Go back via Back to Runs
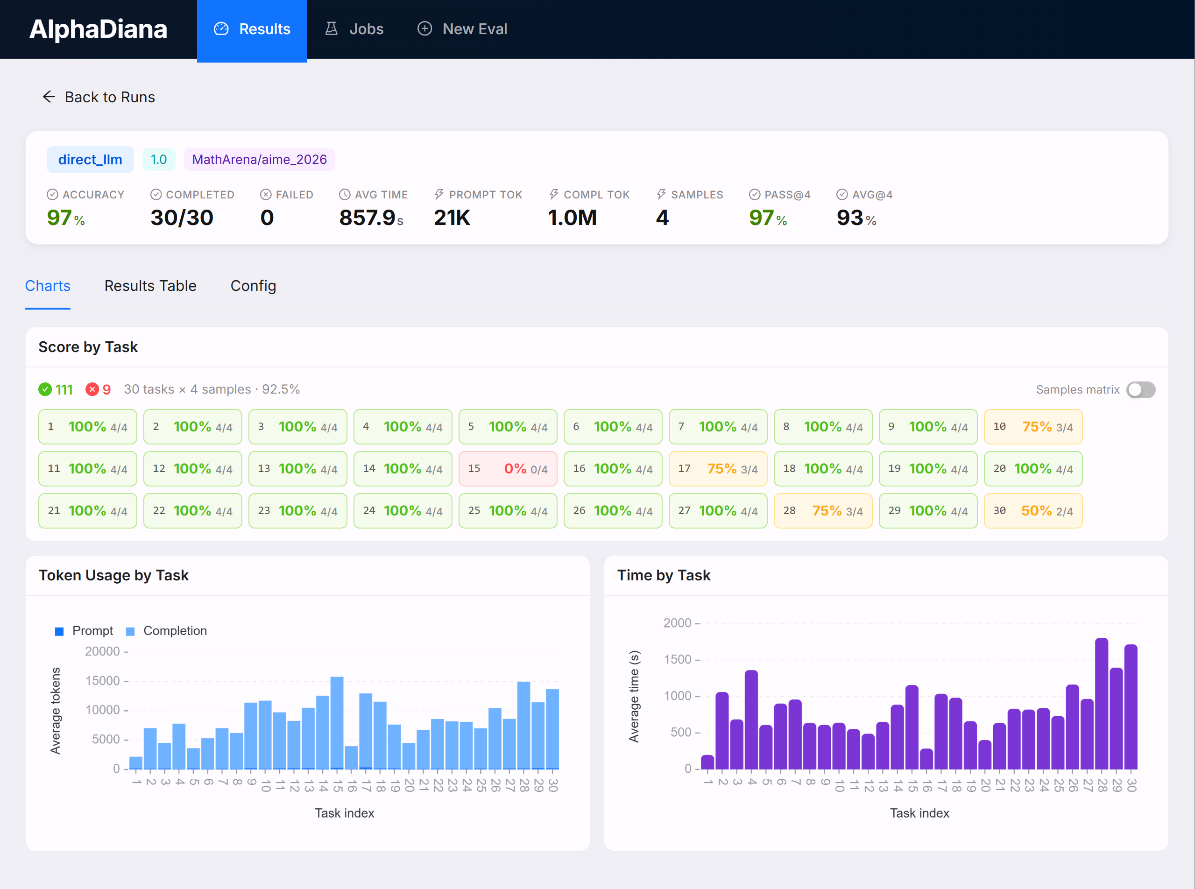Screen dimensions: 1195x889 point(99,97)
